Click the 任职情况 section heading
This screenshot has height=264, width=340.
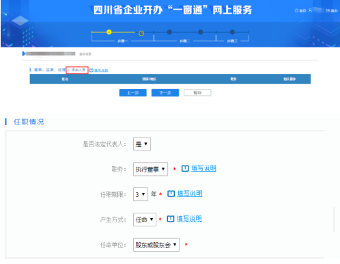tap(29, 122)
